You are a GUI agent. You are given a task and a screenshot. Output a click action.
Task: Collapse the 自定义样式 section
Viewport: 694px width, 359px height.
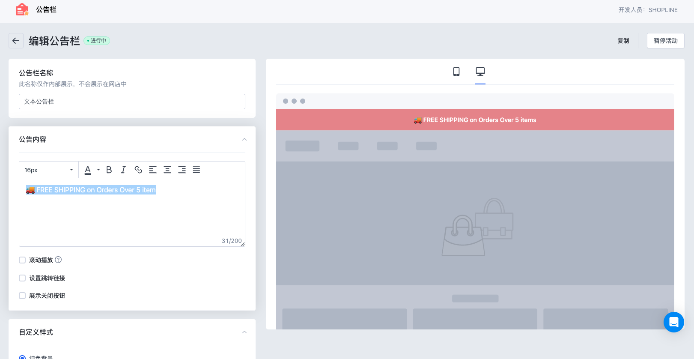click(x=244, y=332)
